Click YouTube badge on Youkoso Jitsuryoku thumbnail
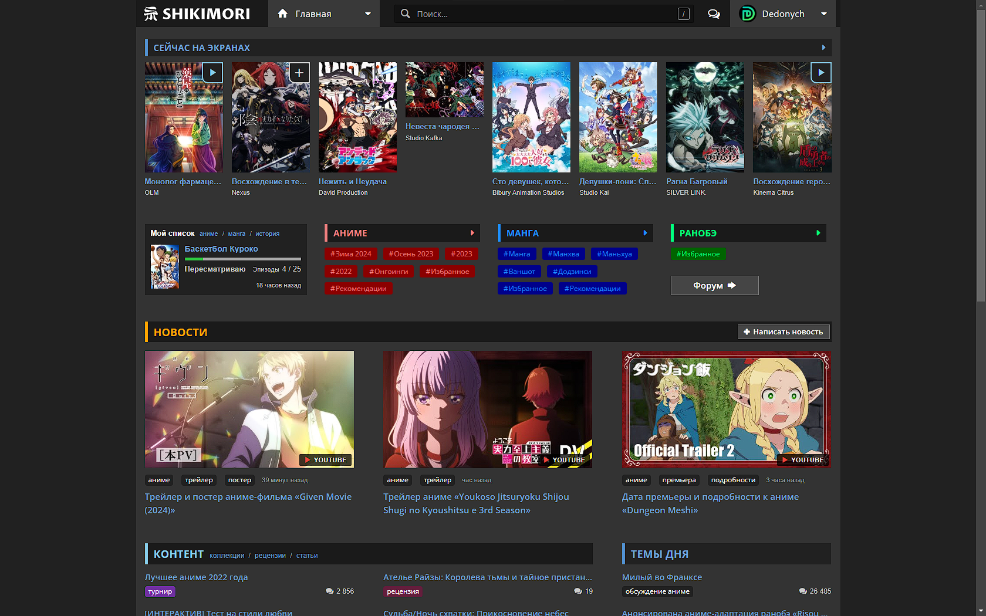 pos(565,460)
